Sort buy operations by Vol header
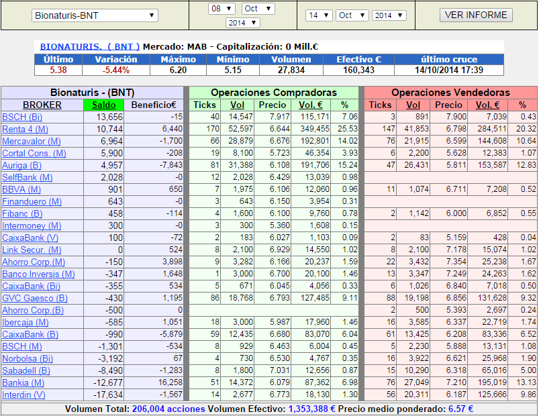Screen dimensions: 539x416 point(237,105)
